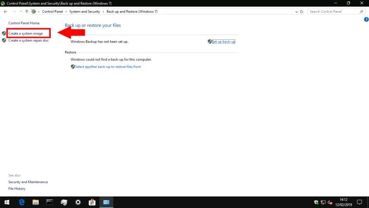Viewport: 369px width, 208px height.
Task: Click the Back navigation arrow
Action: tap(6, 12)
